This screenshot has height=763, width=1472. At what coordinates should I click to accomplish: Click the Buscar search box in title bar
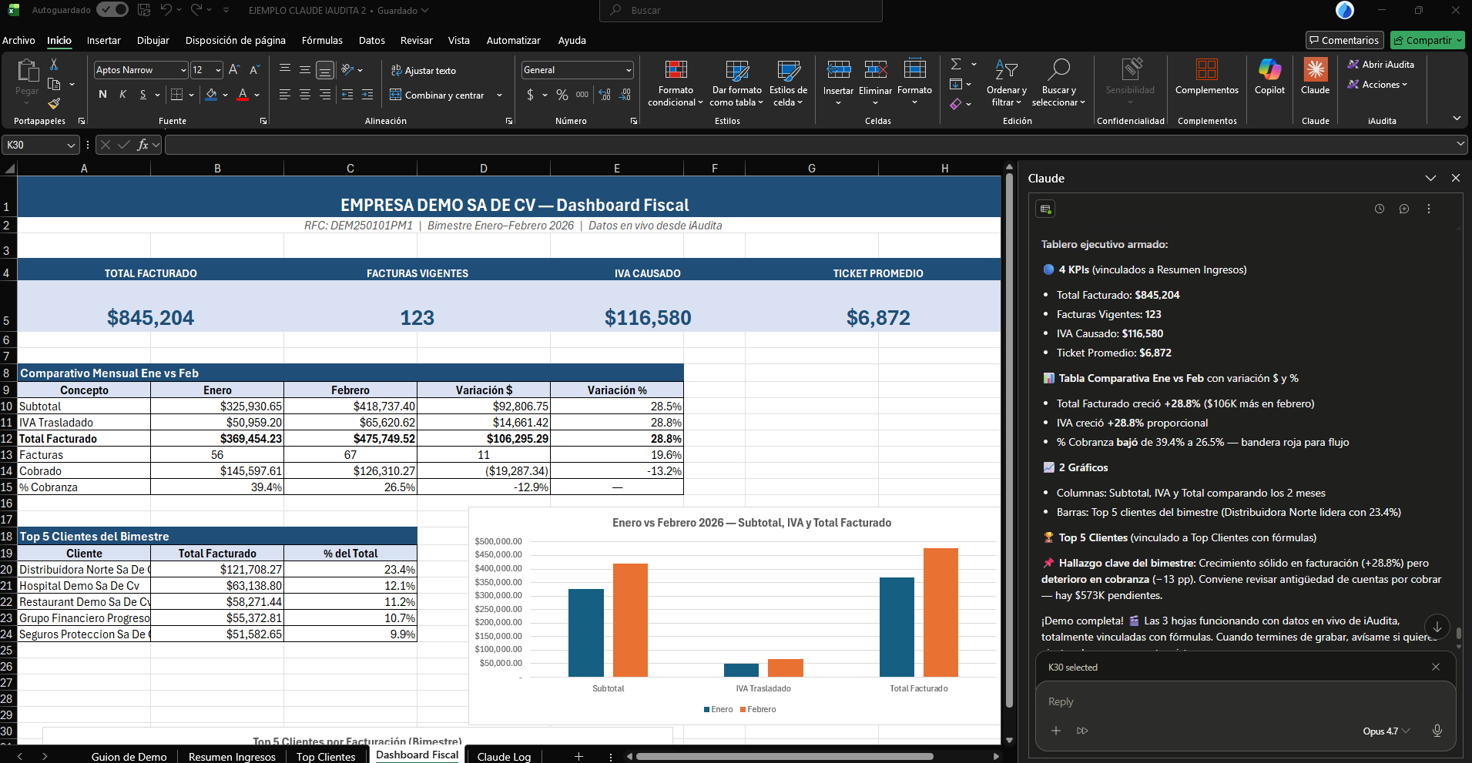tap(741, 11)
